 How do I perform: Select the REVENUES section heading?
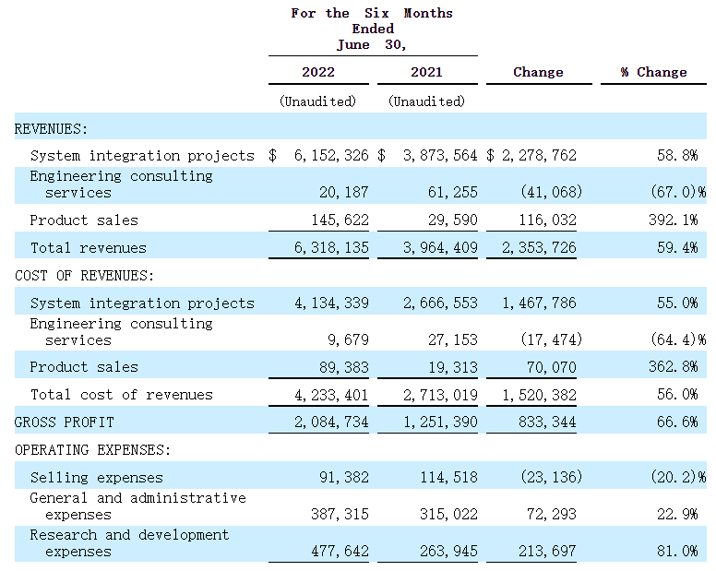pos(51,128)
